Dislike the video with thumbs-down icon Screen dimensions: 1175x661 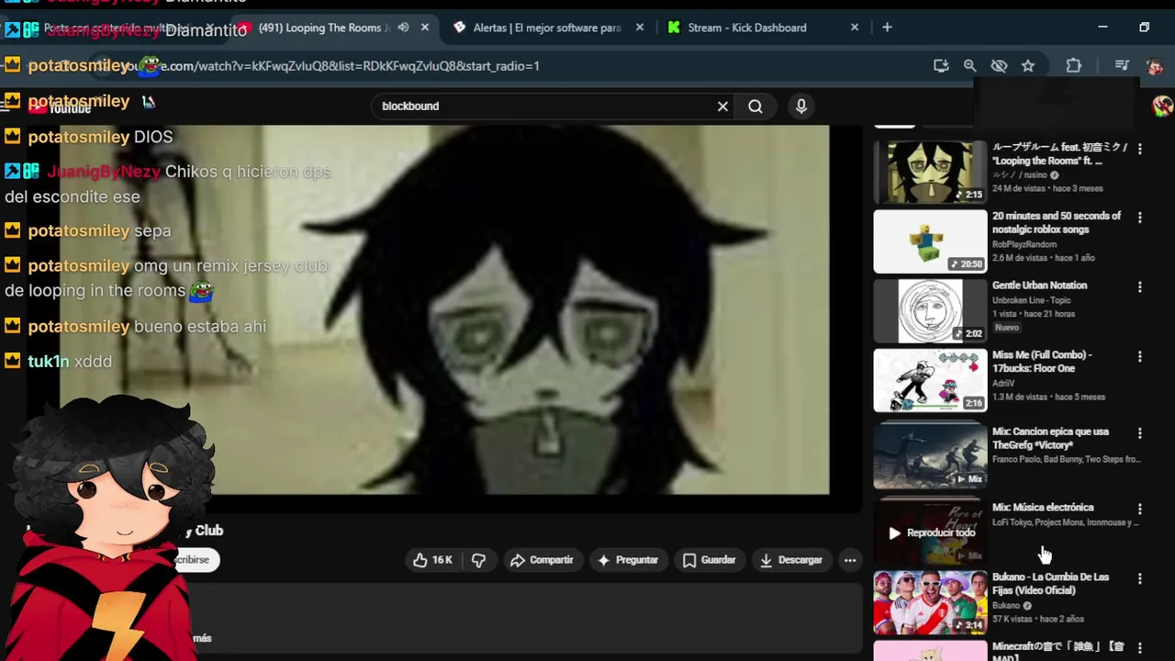click(478, 560)
